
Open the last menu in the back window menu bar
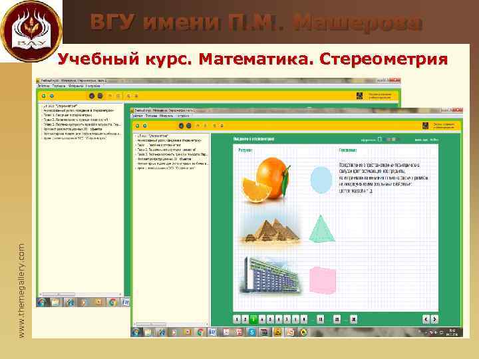(93, 86)
